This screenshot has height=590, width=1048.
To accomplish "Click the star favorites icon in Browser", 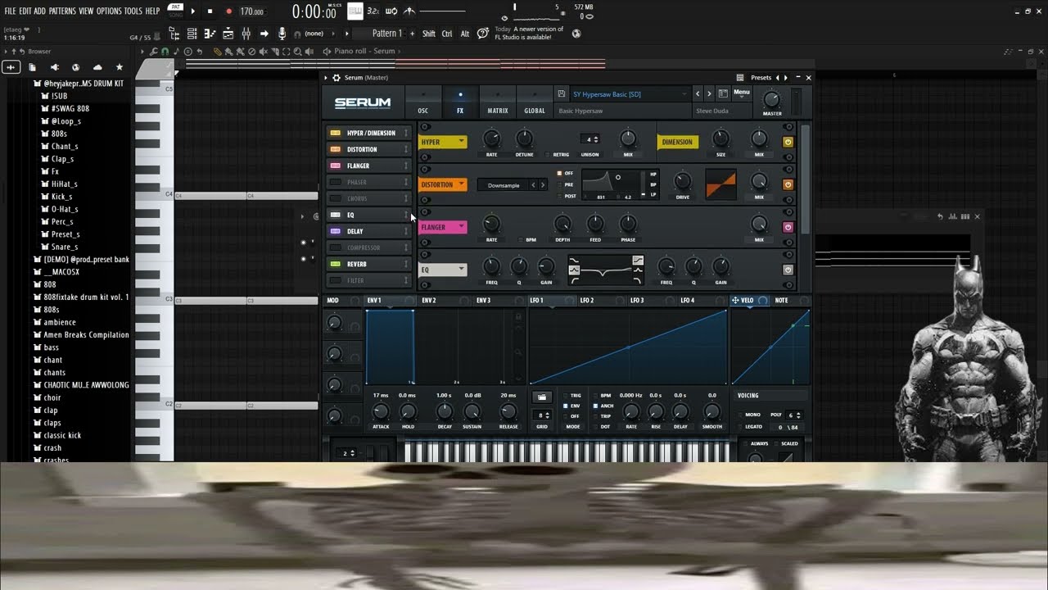I will [x=120, y=67].
